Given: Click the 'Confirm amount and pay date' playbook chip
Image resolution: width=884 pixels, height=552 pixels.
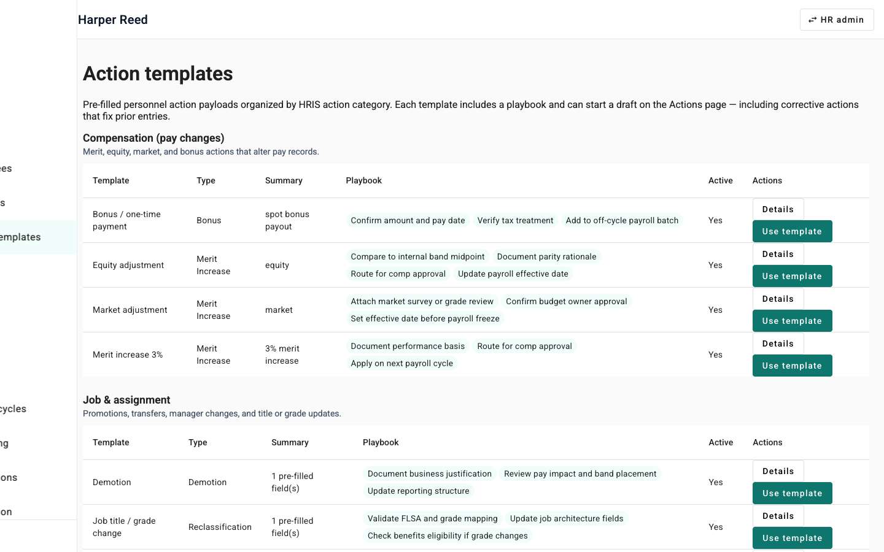Looking at the screenshot, I should [408, 220].
